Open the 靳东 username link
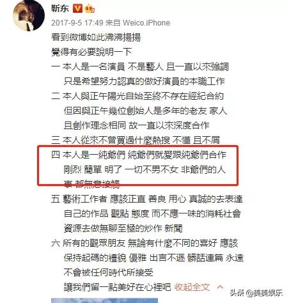This screenshot has height=303, width=289. point(60,8)
